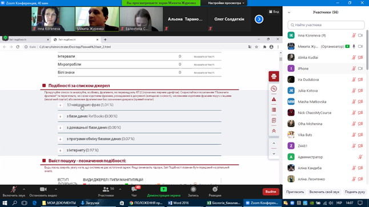
Task: Show next video thumbnails with blue arrow
Action: [259, 19]
